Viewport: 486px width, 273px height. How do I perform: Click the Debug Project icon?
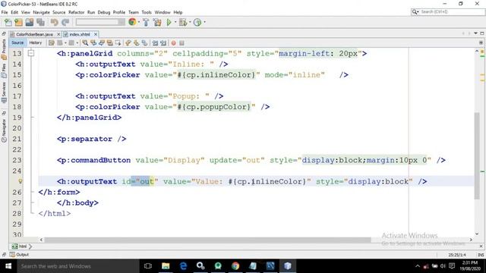click(x=183, y=22)
